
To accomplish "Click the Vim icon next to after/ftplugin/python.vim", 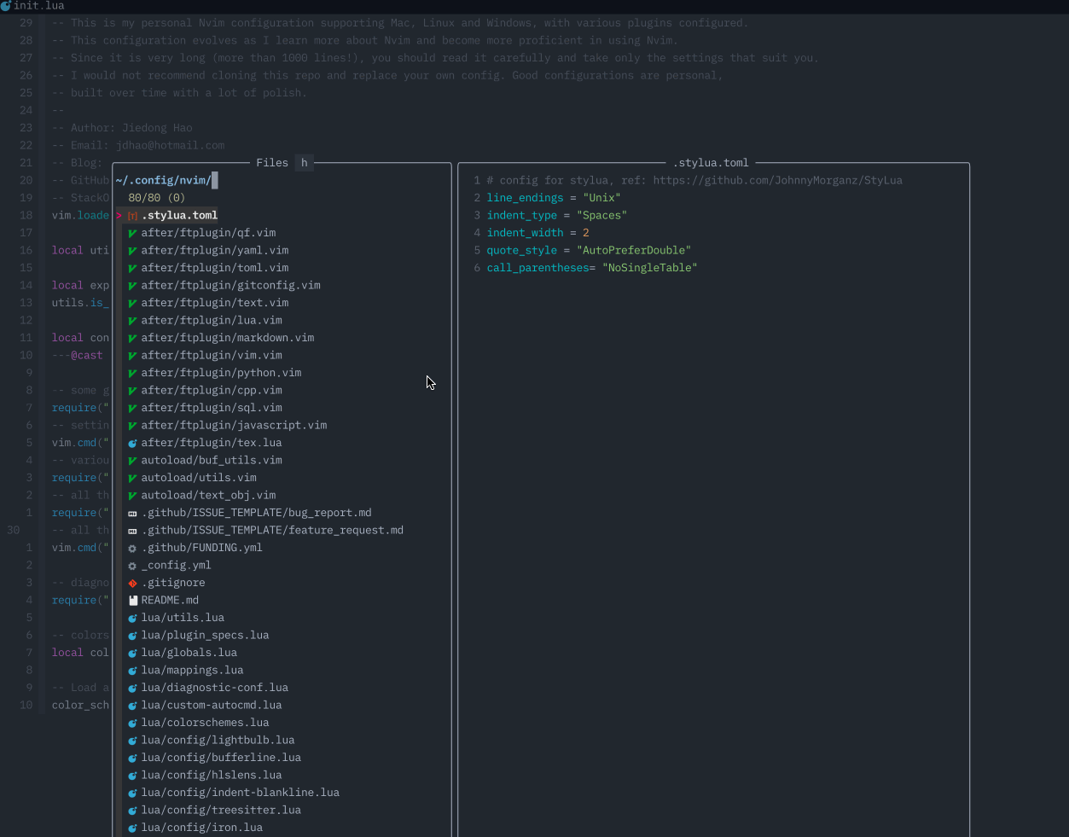I will (x=131, y=373).
